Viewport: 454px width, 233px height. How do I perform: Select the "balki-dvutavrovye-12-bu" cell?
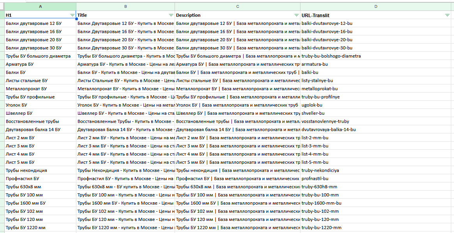tap(327, 23)
